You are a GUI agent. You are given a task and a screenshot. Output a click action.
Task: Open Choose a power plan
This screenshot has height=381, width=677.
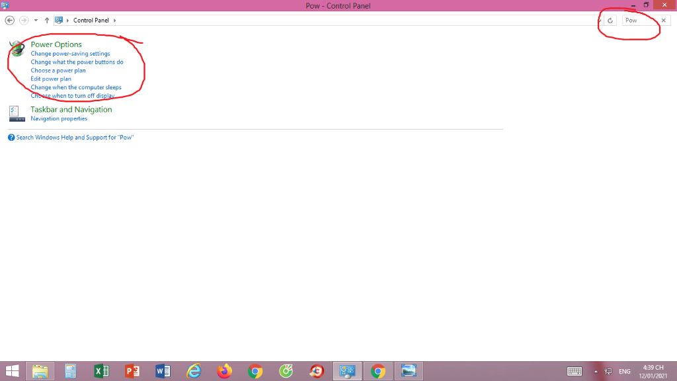click(x=58, y=70)
